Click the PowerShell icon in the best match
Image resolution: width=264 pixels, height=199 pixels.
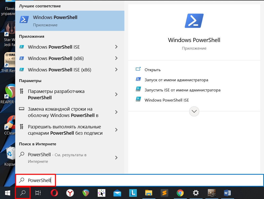(24, 19)
